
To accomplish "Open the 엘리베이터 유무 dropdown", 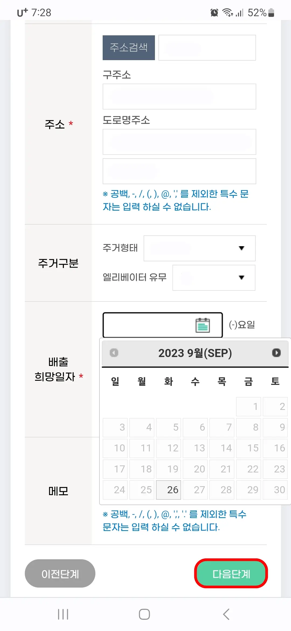I will point(214,278).
